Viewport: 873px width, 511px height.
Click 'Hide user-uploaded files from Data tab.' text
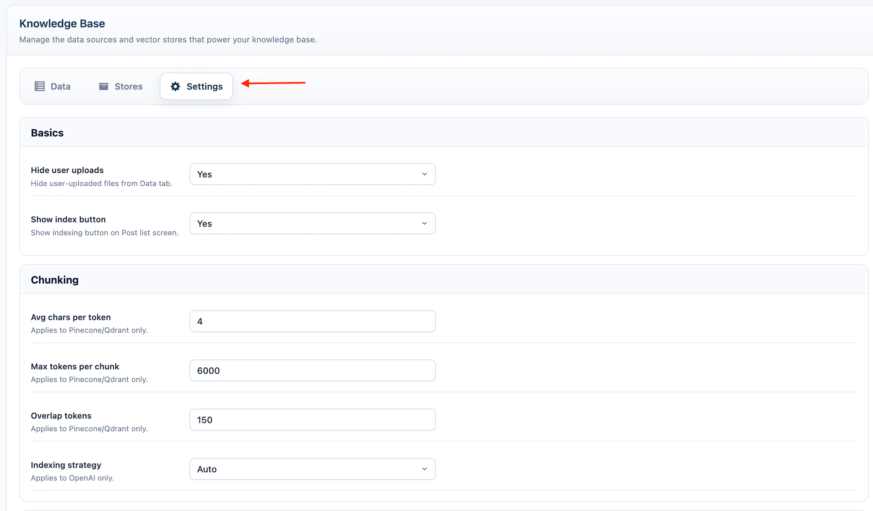click(x=102, y=184)
